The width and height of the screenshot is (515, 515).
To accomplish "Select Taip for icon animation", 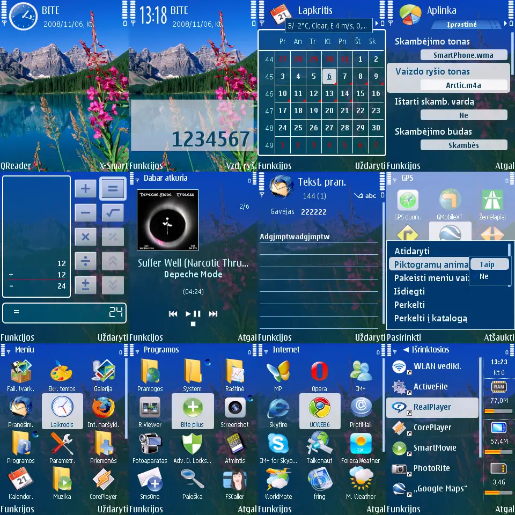I will 489,264.
